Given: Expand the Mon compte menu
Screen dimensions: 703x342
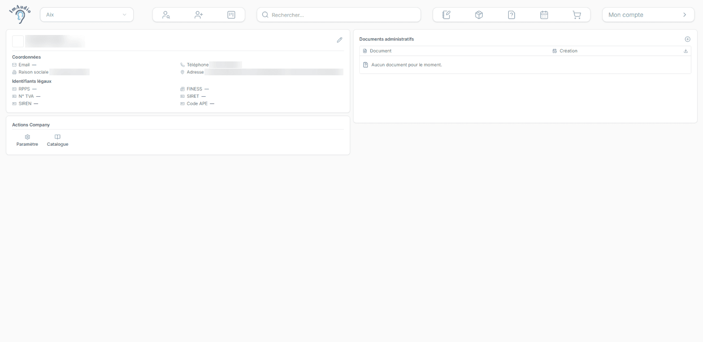Looking at the screenshot, I should click(x=648, y=15).
